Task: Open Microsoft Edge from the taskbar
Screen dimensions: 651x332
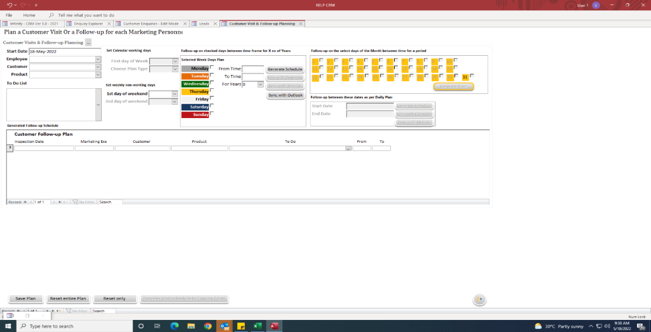Action: [x=174, y=326]
